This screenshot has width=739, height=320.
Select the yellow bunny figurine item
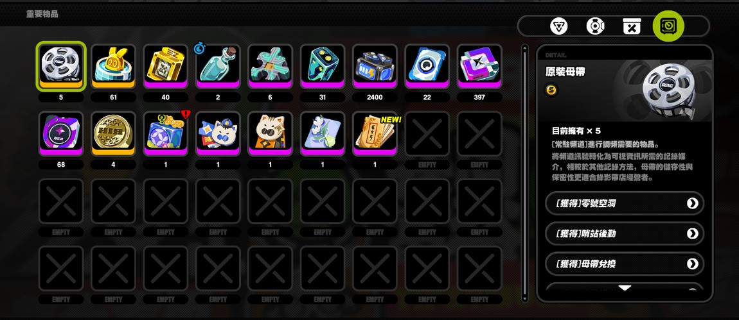click(113, 66)
